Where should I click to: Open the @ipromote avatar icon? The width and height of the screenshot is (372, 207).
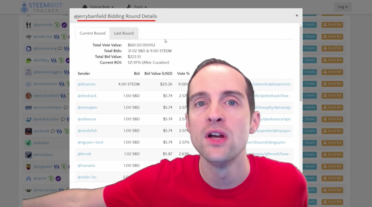pyautogui.click(x=28, y=25)
